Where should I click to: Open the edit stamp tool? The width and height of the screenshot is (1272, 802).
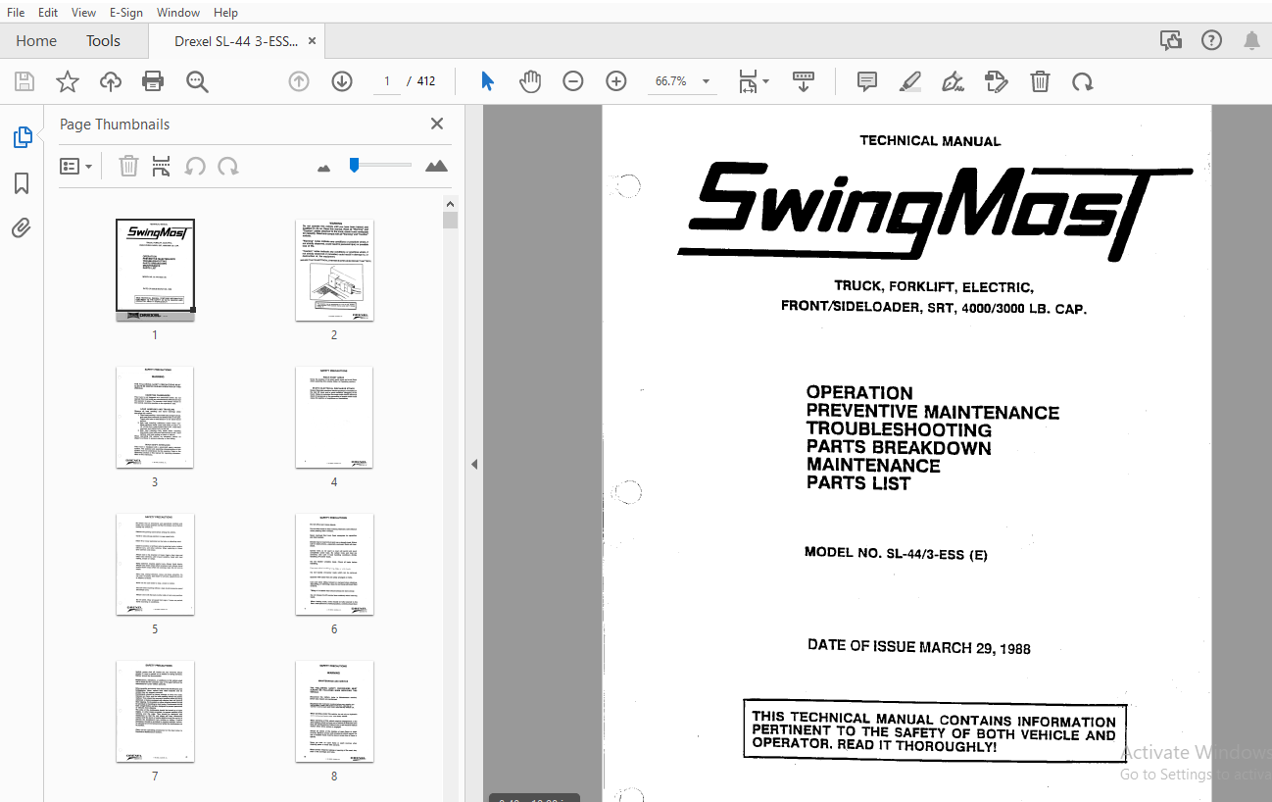pos(996,81)
